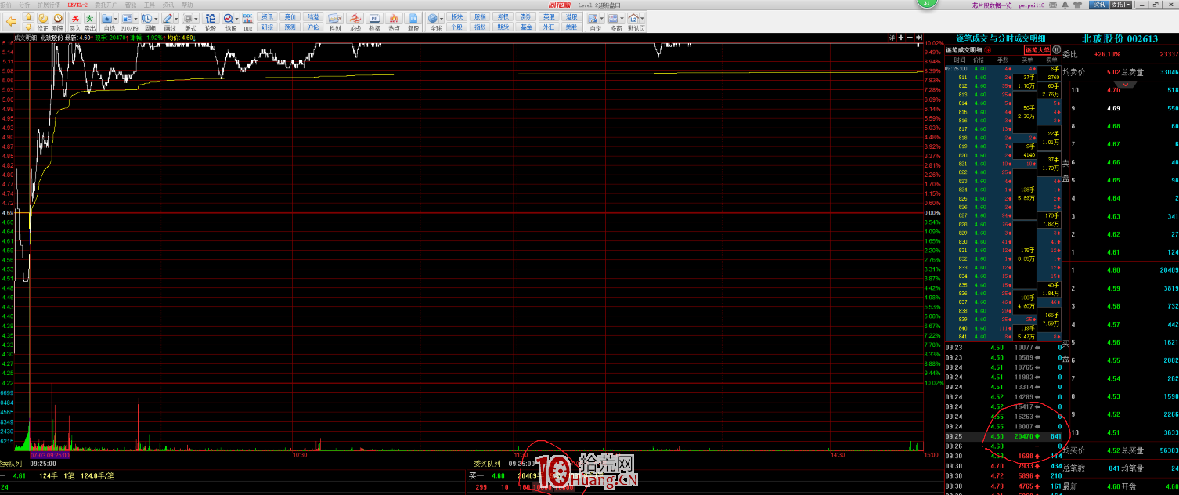
Task: Expand the 自选 dropdown arrow
Action: [x=116, y=19]
